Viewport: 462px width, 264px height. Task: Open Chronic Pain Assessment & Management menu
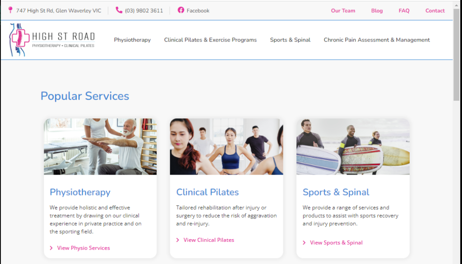point(377,40)
